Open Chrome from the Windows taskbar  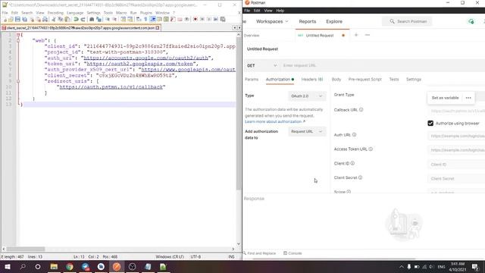(70, 266)
